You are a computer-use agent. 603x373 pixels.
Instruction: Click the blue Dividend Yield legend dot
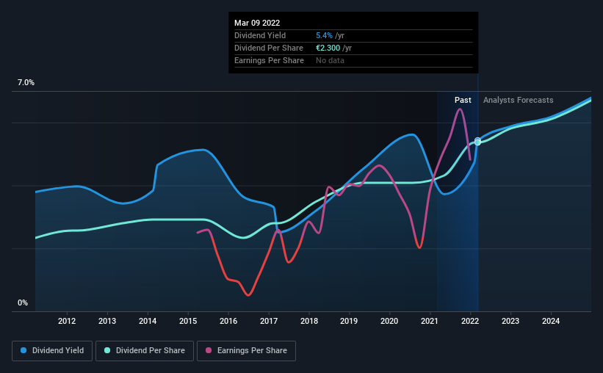click(24, 350)
